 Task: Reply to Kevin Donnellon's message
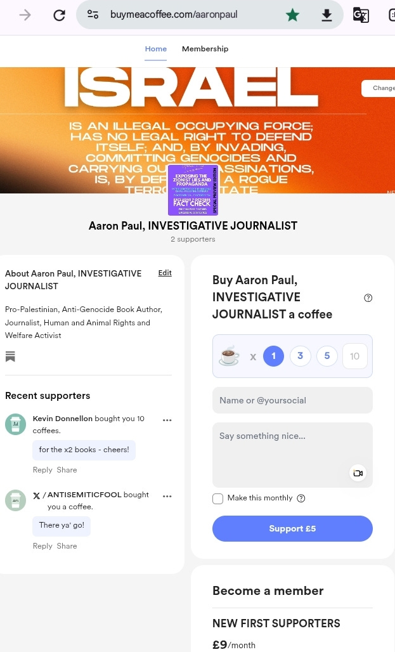(42, 470)
